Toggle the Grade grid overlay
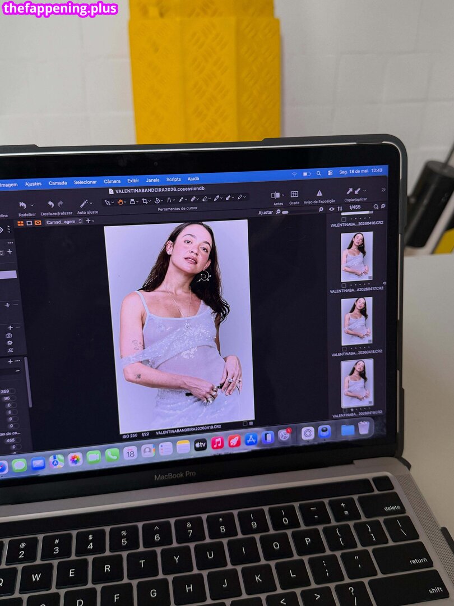The height and width of the screenshot is (606, 454). (x=295, y=194)
